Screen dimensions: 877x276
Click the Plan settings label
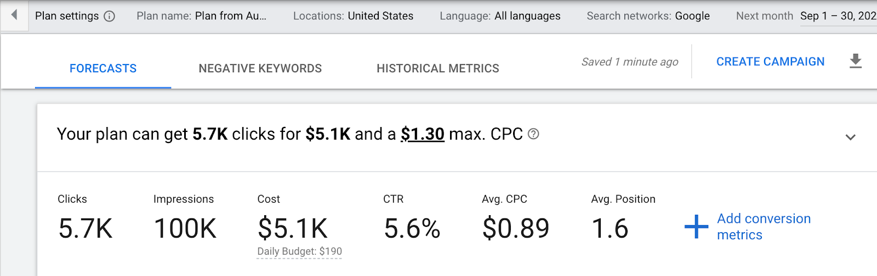coord(67,16)
